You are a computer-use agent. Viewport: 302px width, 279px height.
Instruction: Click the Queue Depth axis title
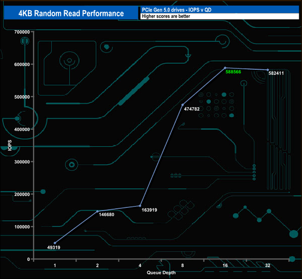161,272
